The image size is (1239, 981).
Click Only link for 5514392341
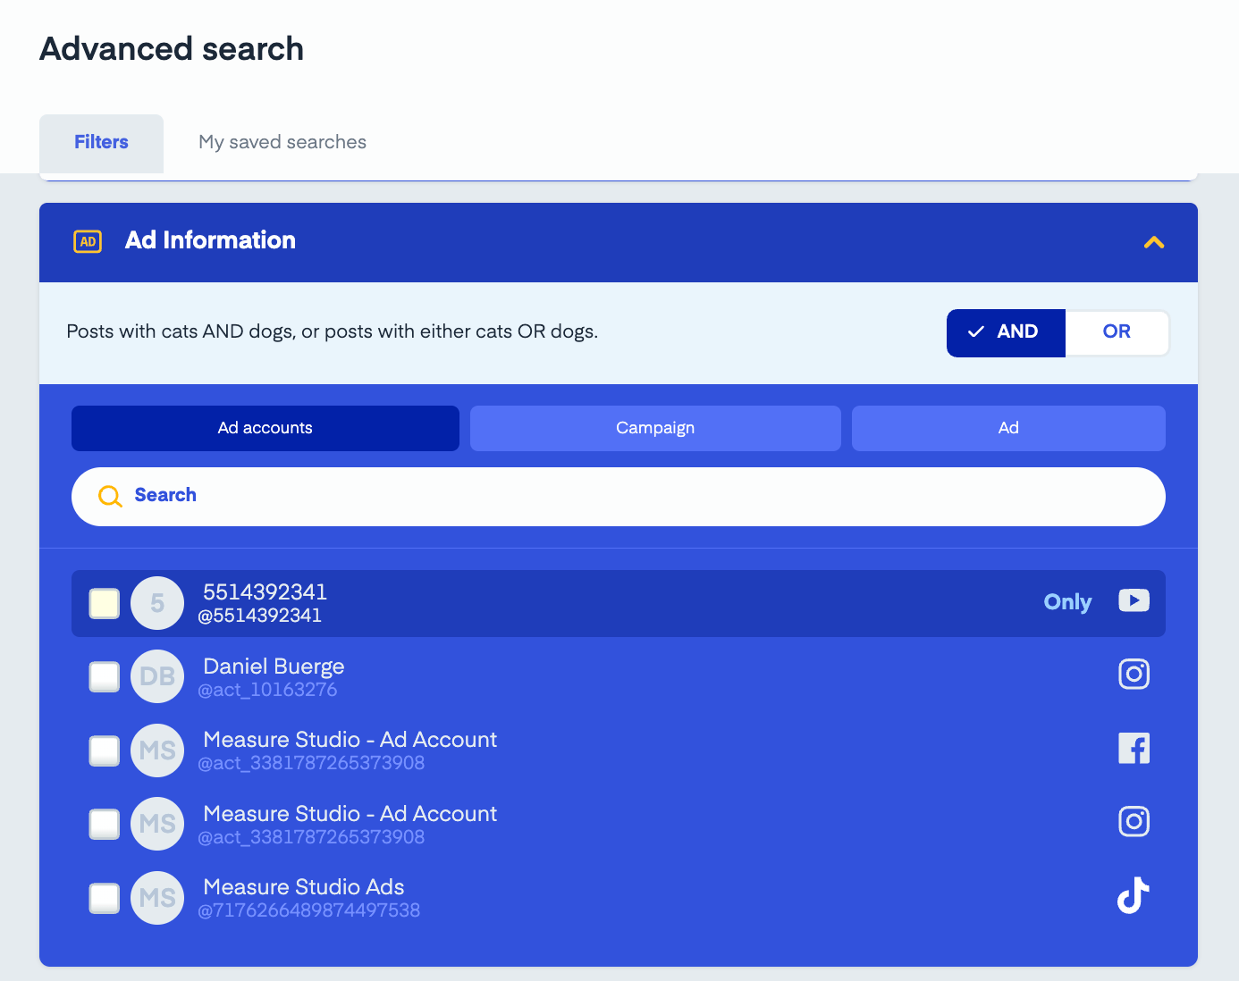[1067, 602]
